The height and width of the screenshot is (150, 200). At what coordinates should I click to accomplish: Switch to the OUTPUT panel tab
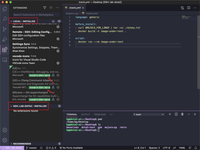[x=86, y=114]
